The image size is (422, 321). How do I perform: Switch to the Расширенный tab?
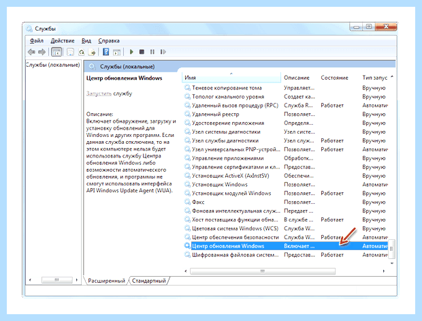(107, 281)
